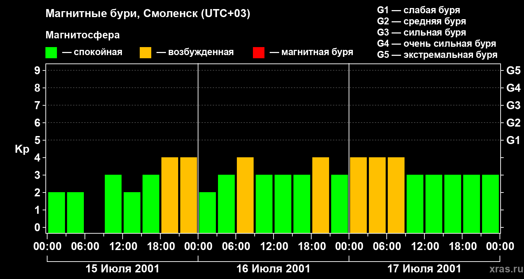Screen dimensions: 524x279
Task: Click the 'Магнитосфера' heading
Action: [x=82, y=35]
